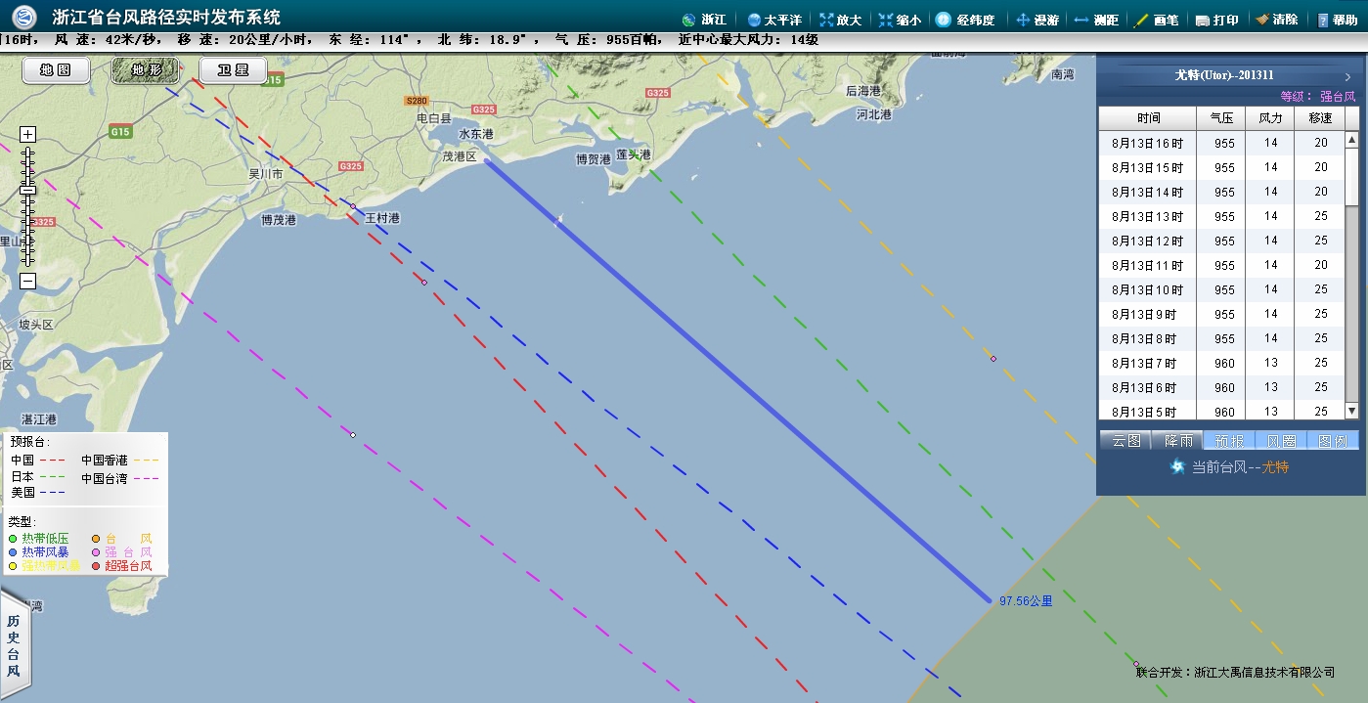Switch map layer to 地形 terrain

(145, 70)
